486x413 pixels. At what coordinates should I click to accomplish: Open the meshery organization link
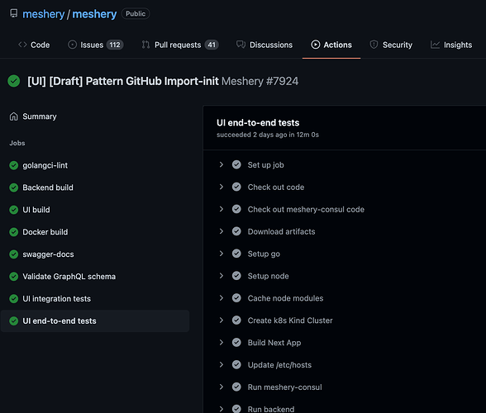43,14
